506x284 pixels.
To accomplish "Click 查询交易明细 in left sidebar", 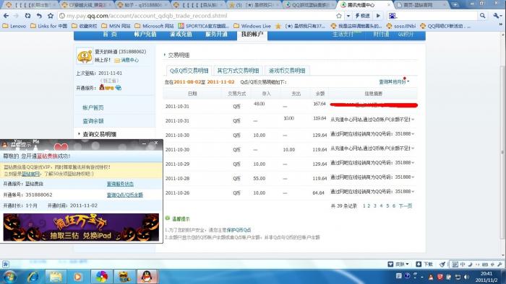I will pyautogui.click(x=100, y=134).
